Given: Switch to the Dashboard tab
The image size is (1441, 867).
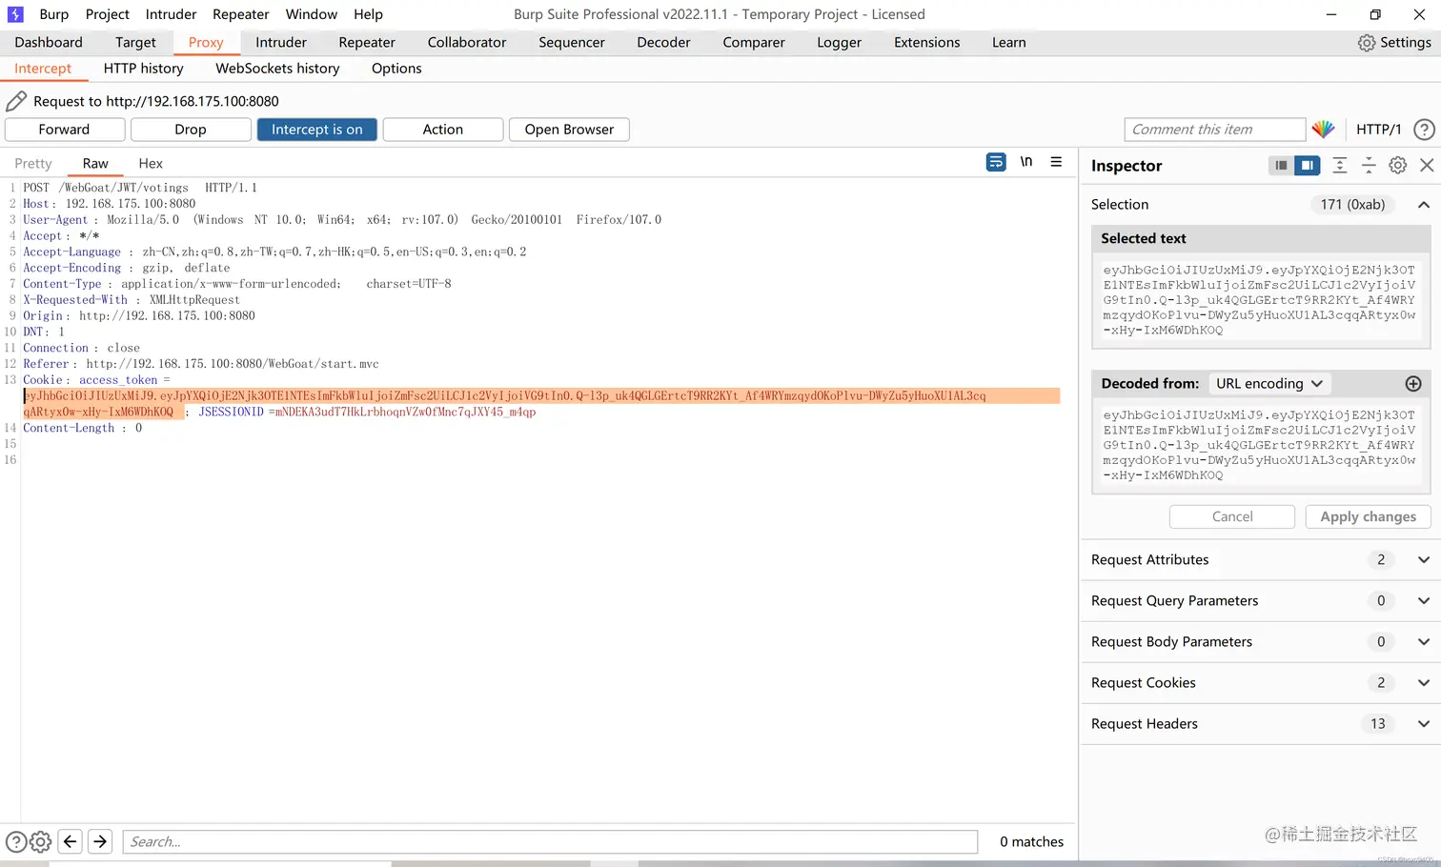Looking at the screenshot, I should pos(49,43).
